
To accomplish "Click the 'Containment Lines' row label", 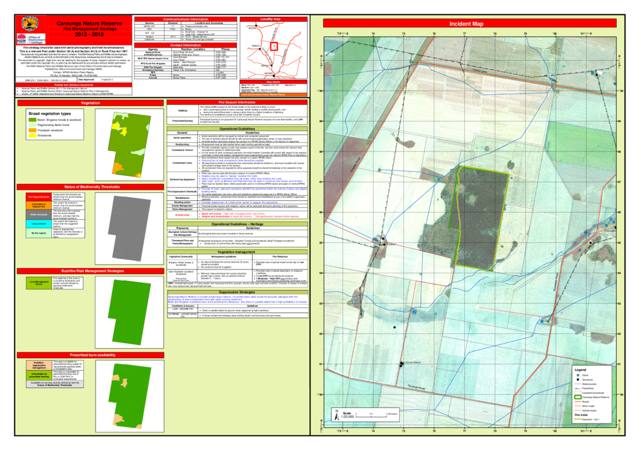I will coord(182,163).
